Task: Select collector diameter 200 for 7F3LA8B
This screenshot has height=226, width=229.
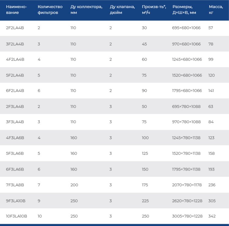Action: [x=74, y=185]
